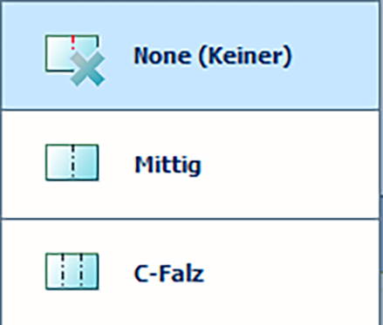
Task: Select the highlighted None (Keiner) row
Action: [190, 56]
